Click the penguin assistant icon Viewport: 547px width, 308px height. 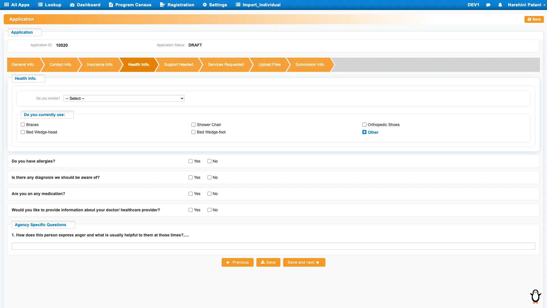536,296
